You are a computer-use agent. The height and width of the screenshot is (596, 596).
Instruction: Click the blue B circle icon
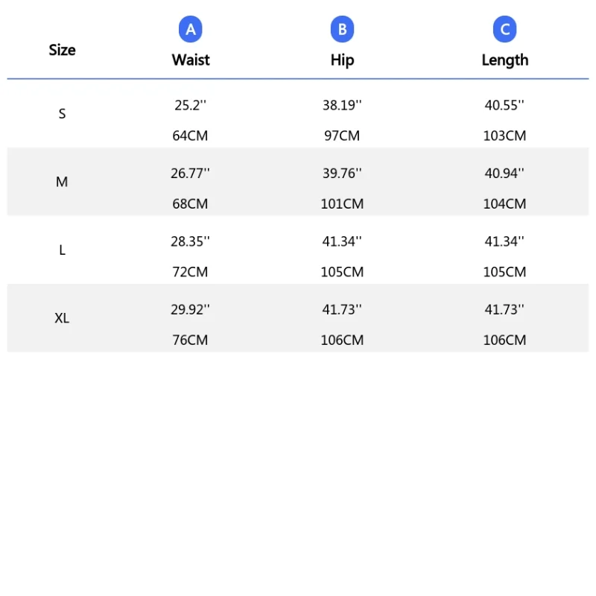[342, 29]
